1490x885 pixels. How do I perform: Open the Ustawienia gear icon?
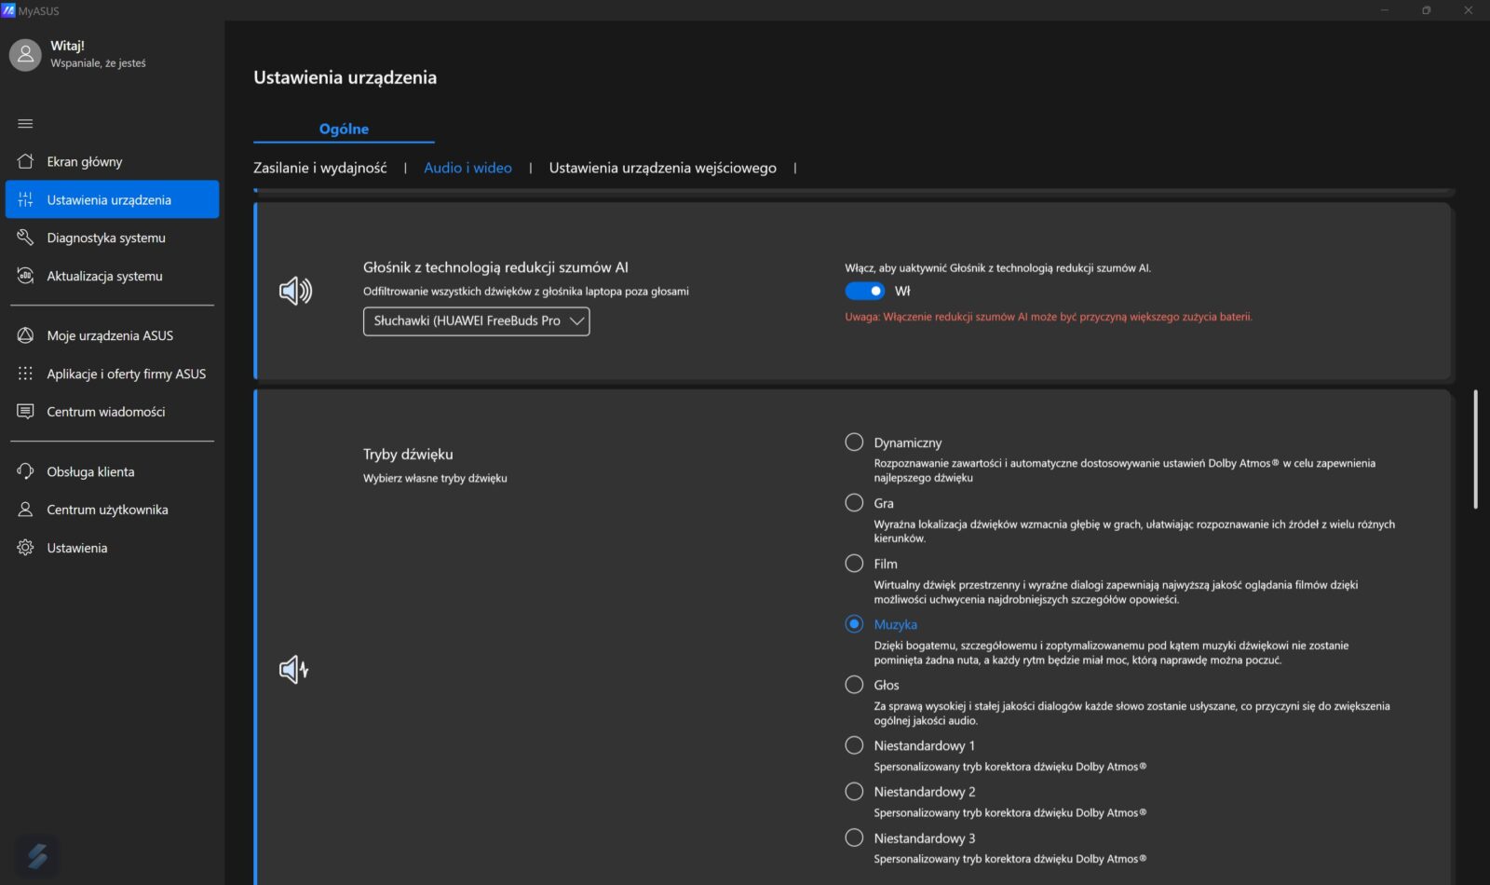pos(25,548)
